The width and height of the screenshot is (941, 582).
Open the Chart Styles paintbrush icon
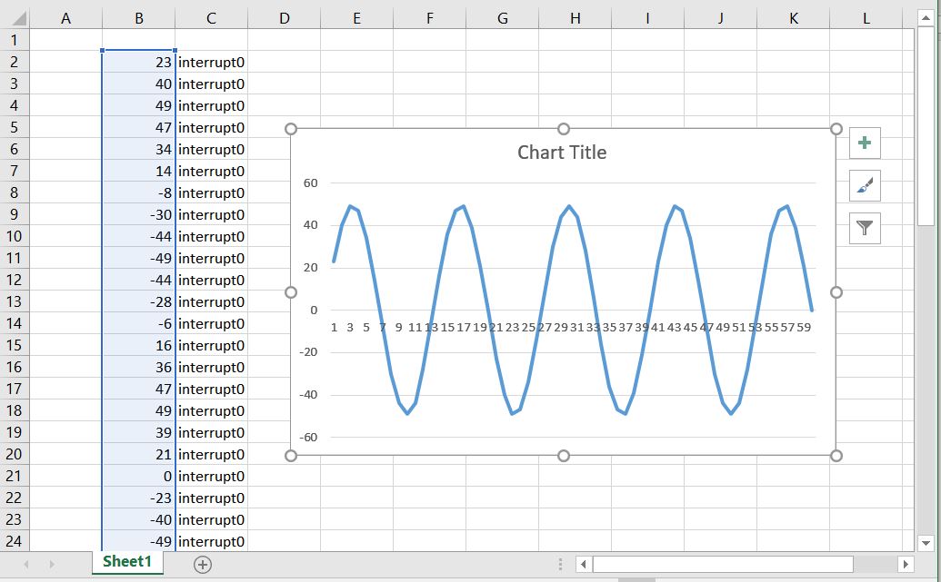point(865,186)
